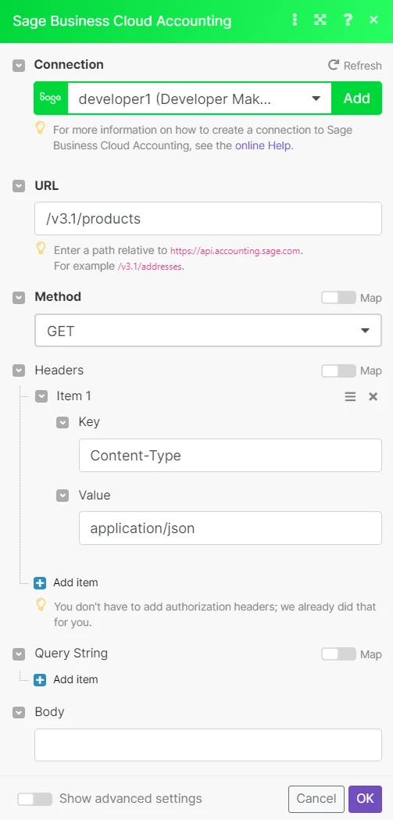Click into the Body input field
The image size is (393, 820).
208,745
